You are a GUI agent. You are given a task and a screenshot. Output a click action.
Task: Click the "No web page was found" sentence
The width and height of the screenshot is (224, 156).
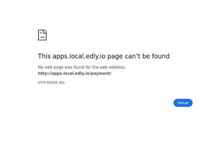coord(81,67)
